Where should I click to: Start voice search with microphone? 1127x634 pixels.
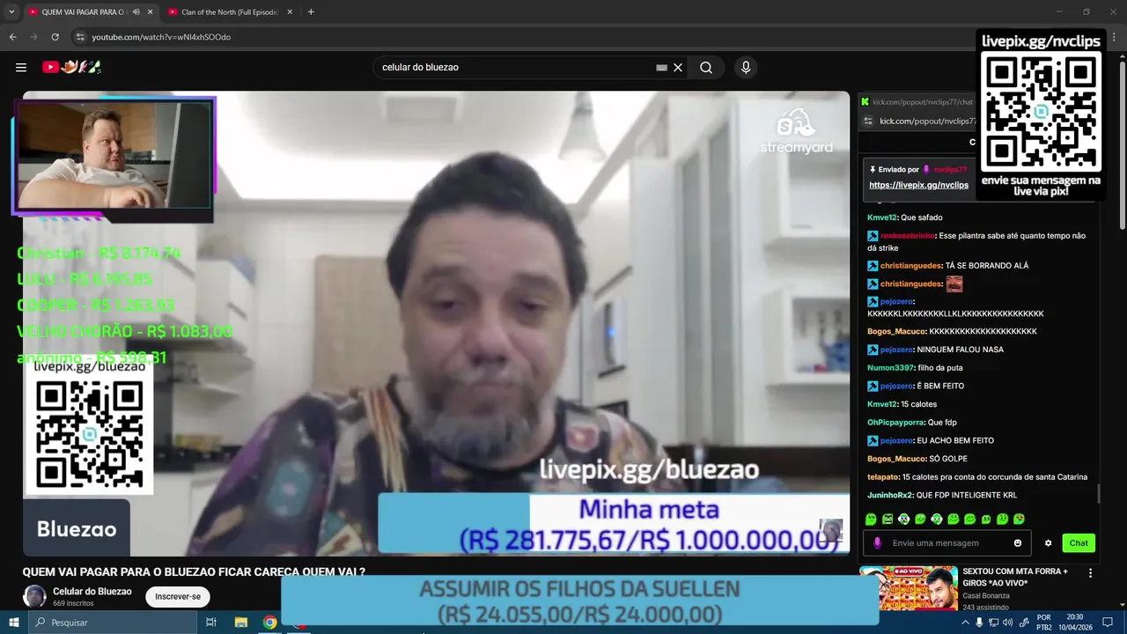pos(746,68)
